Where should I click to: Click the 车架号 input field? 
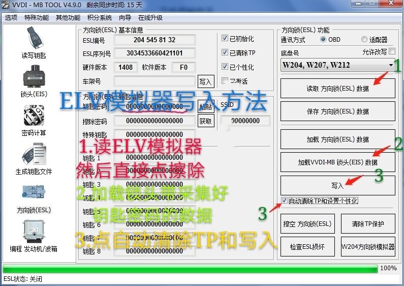pyautogui.click(x=154, y=81)
